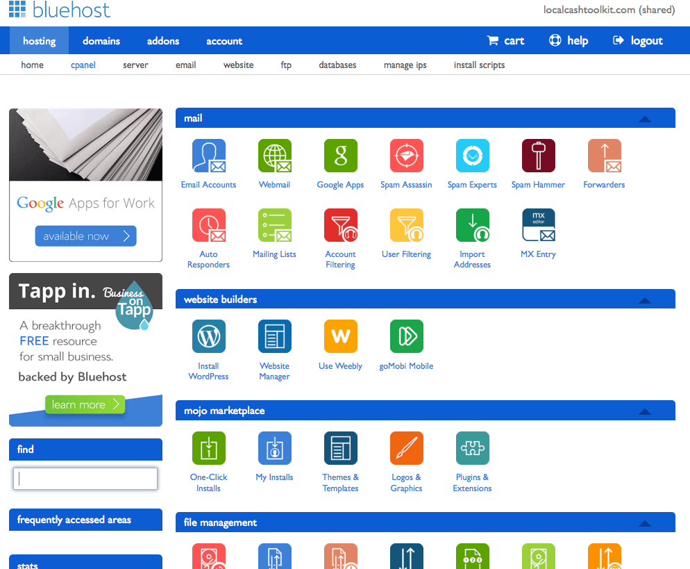Open User Filtering icon
This screenshot has width=690, height=569.
click(x=407, y=225)
